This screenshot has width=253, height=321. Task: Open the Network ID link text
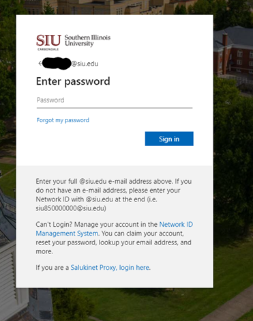pos(176,225)
